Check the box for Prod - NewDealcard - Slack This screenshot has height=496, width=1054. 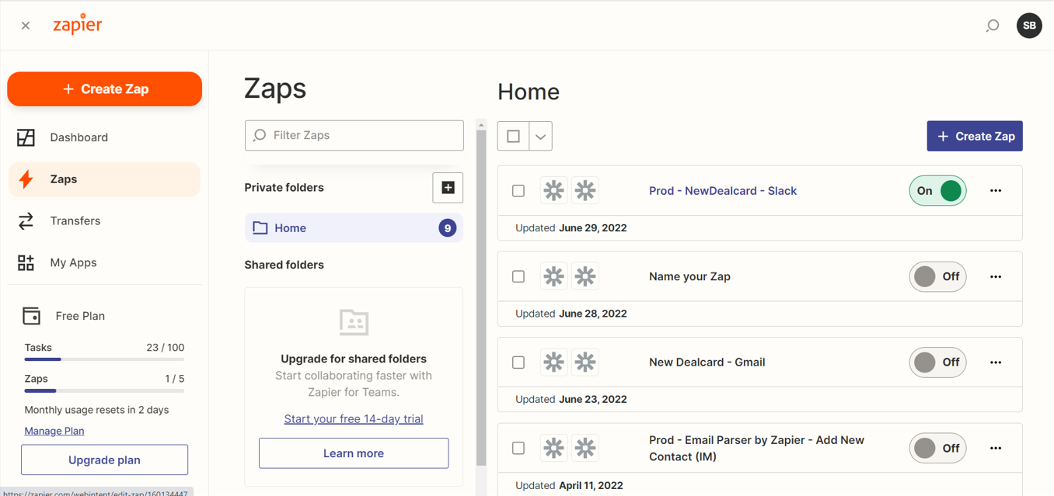(518, 191)
